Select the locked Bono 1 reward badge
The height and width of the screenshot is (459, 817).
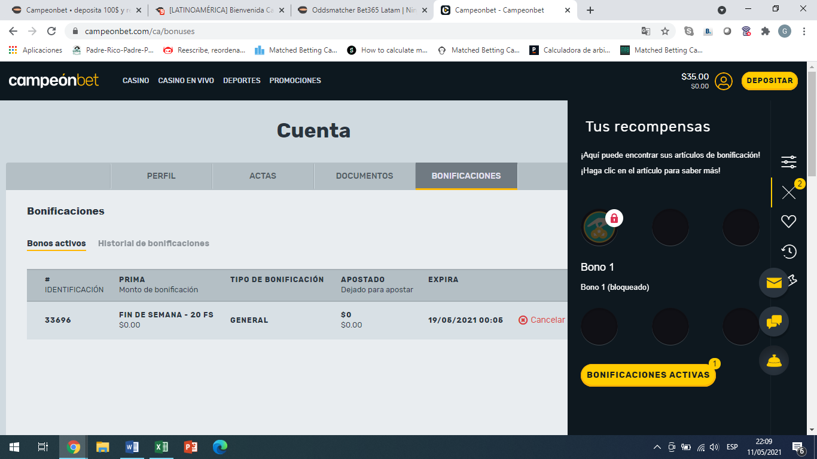tap(599, 228)
